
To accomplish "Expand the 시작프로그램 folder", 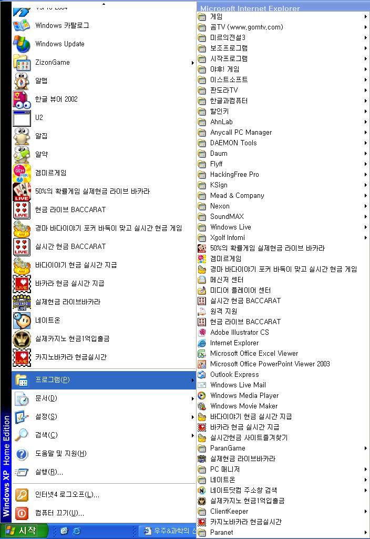I will (x=283, y=59).
